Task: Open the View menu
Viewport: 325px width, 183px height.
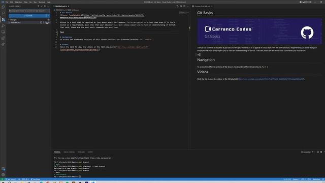Action: [x=25, y=2]
